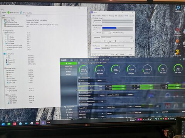The image size is (185, 138).
Task: Collapse the Memory Control section in Ryzen Master
Action: pos(79,105)
